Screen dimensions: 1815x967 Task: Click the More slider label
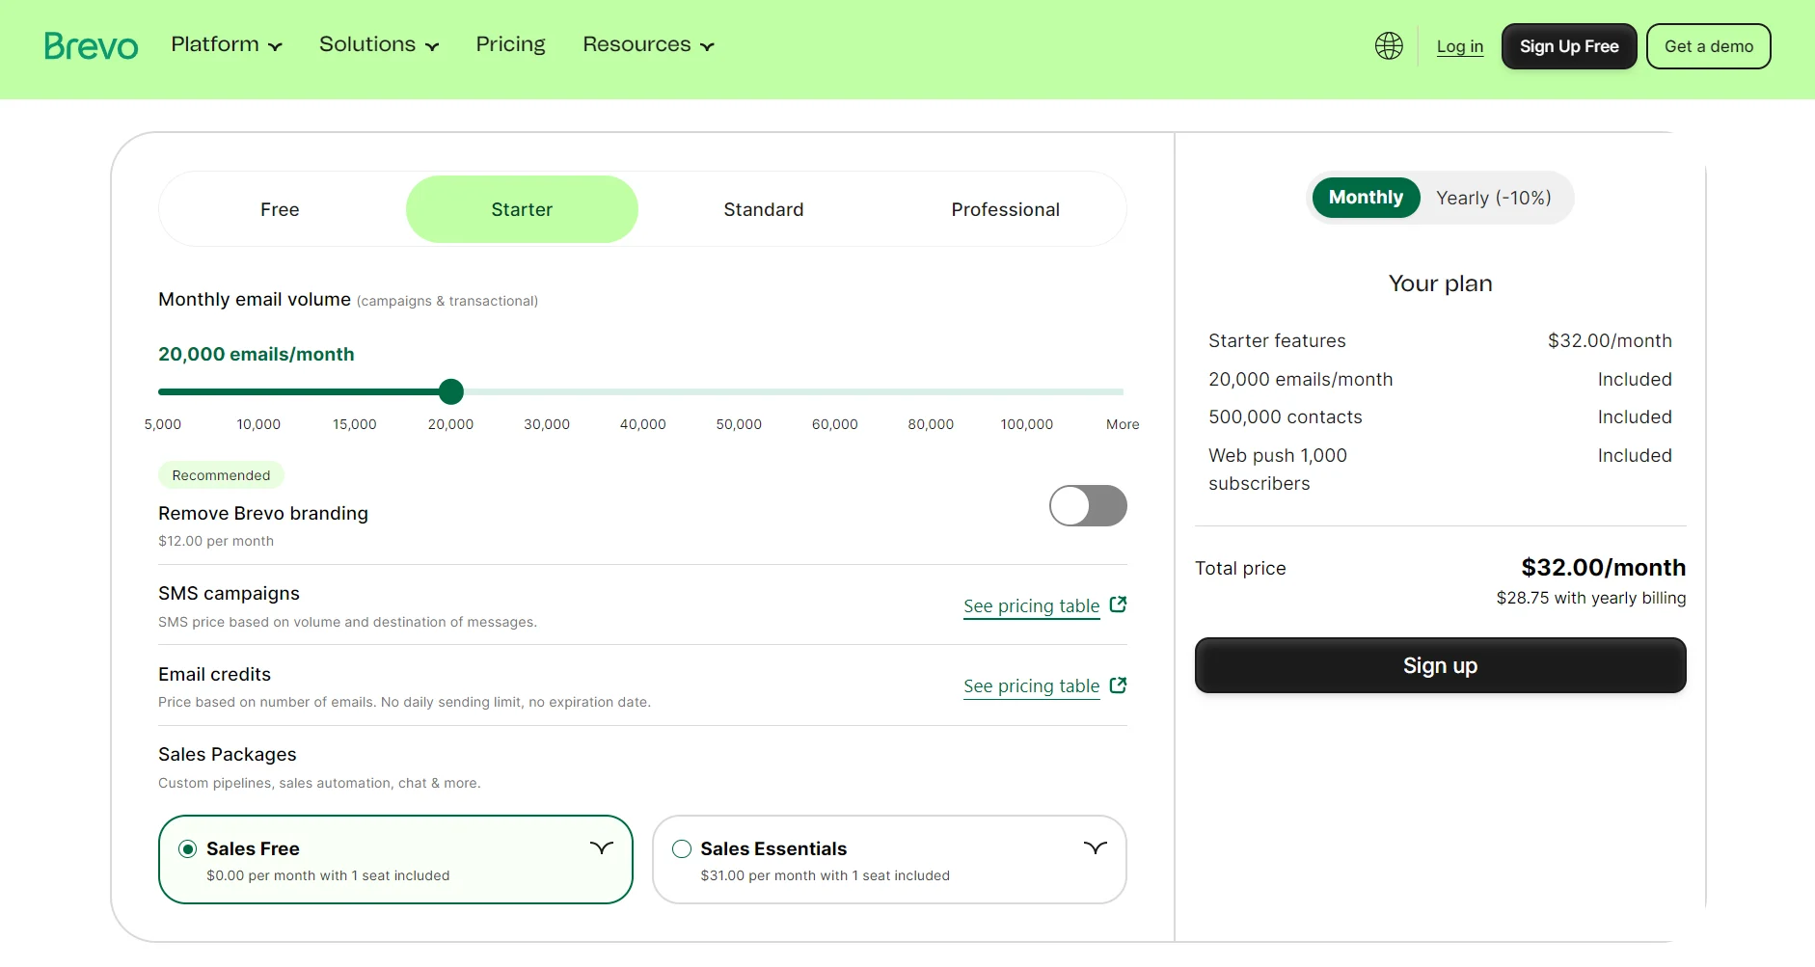[x=1123, y=424]
